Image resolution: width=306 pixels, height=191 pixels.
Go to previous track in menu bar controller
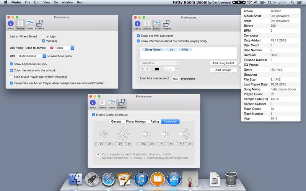pyautogui.click(x=234, y=2)
